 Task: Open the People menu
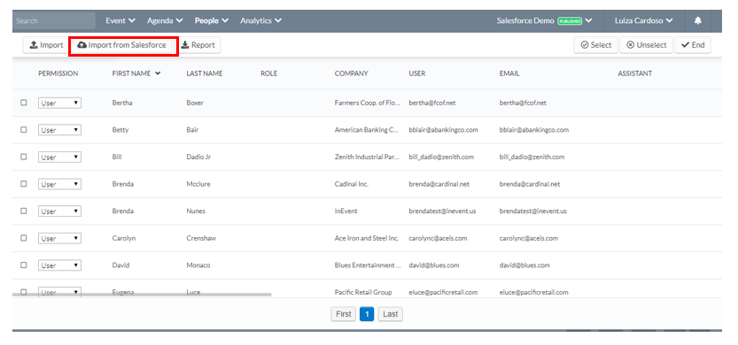point(212,20)
